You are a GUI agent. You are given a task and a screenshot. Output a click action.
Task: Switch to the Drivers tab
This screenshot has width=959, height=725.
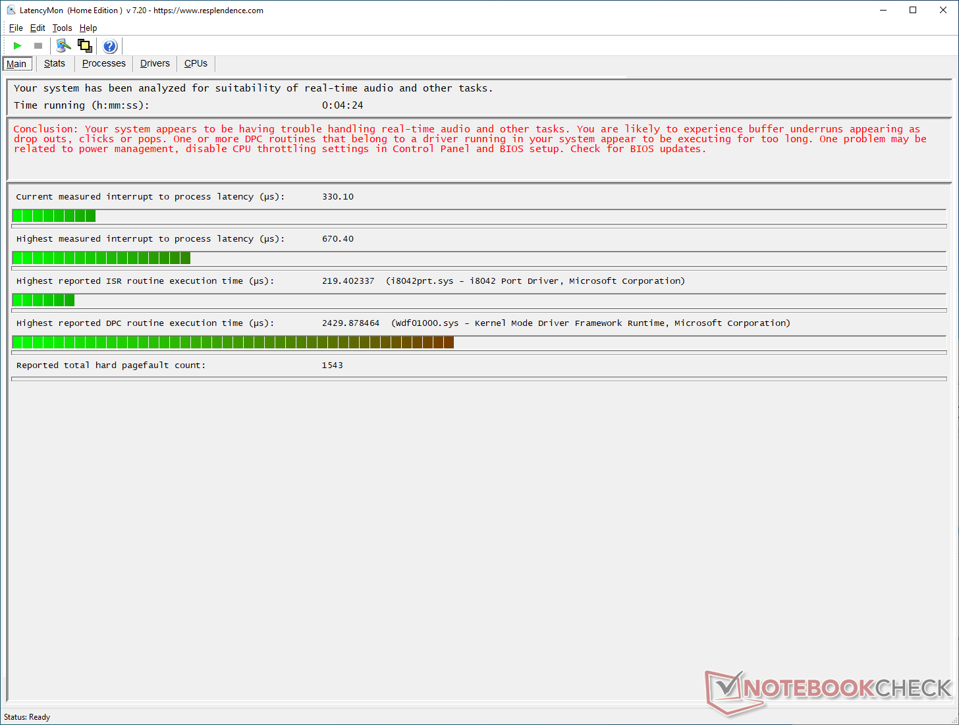155,63
